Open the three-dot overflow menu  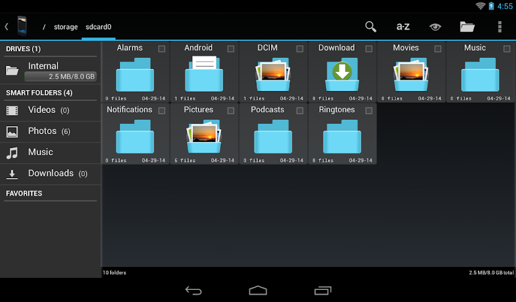[x=499, y=27]
